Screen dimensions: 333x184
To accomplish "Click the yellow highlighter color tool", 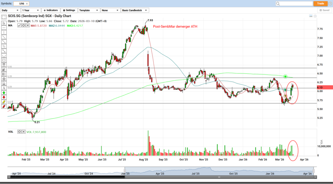I will [4, 102].
